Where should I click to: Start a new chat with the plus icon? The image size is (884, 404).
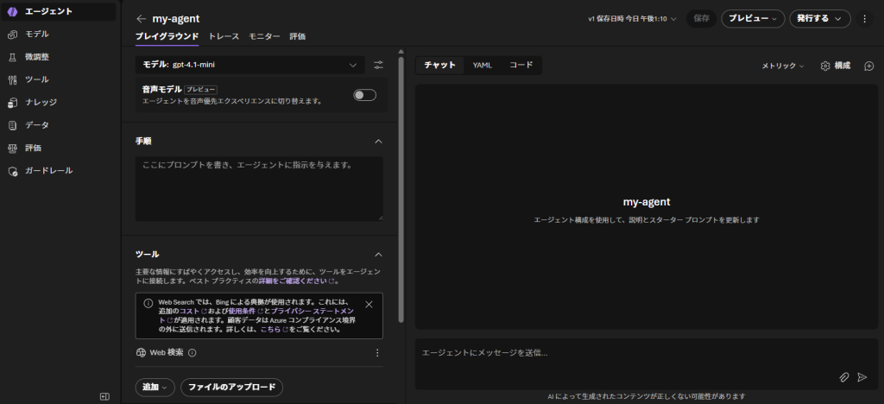[x=868, y=66]
